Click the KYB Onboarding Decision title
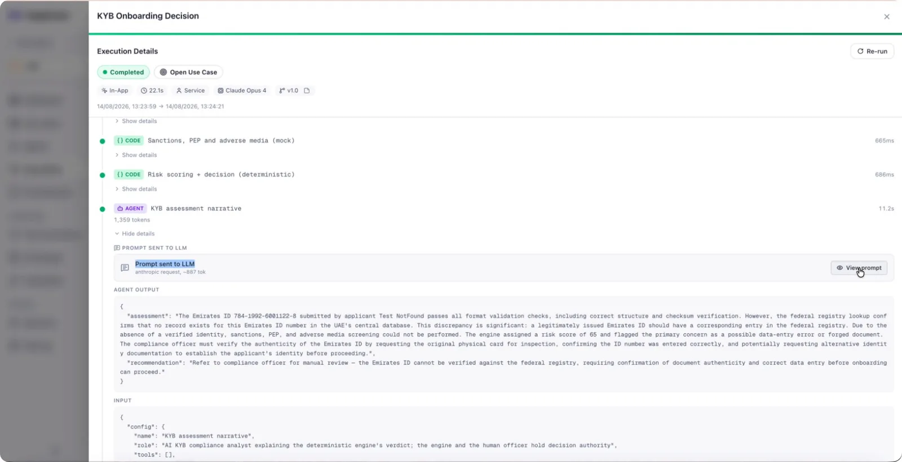This screenshot has height=462, width=902. (148, 16)
